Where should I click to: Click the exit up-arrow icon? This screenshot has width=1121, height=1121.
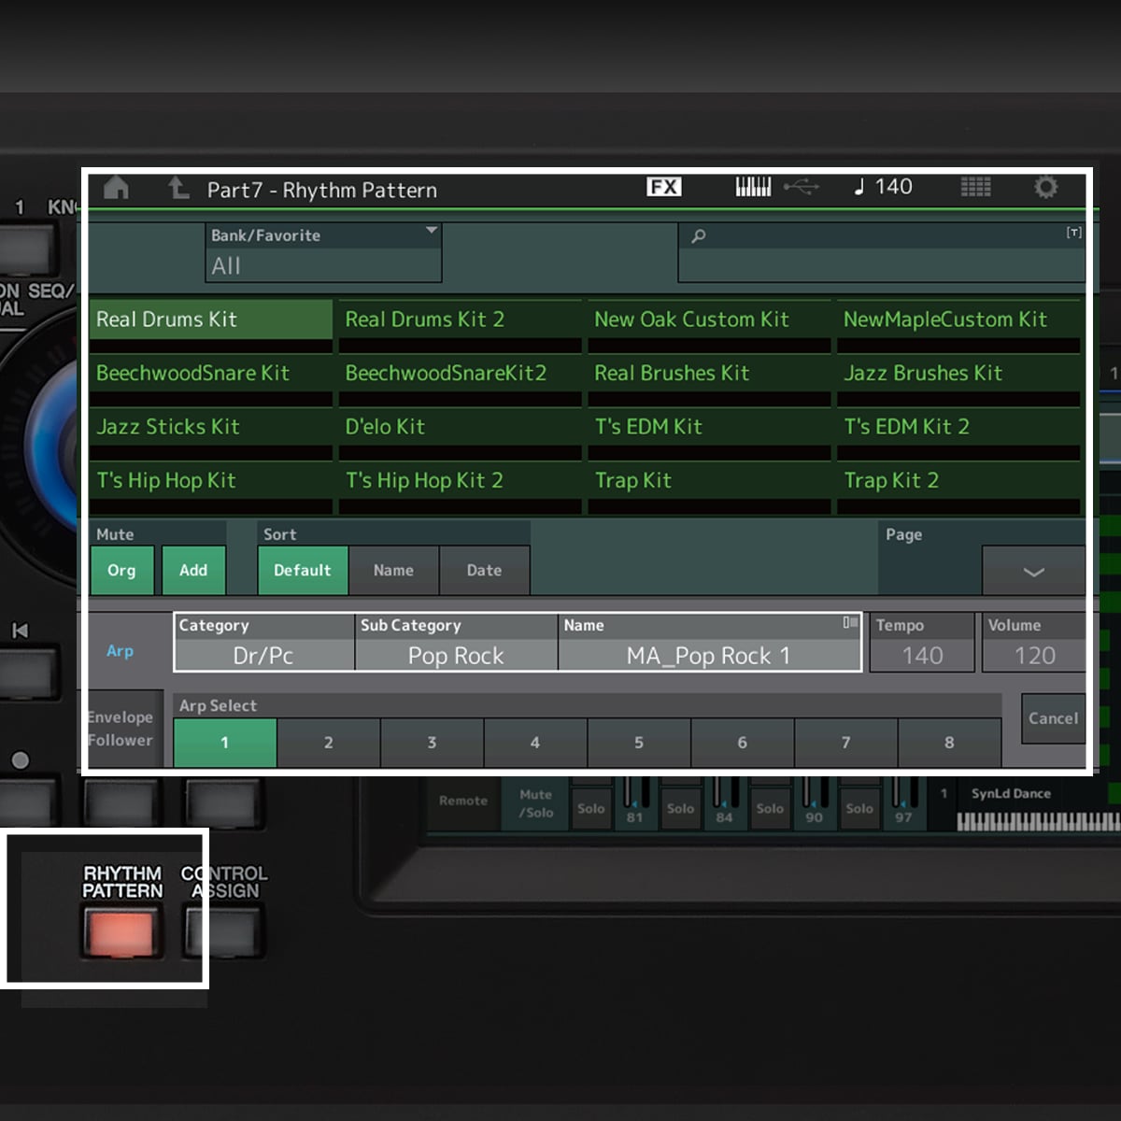(177, 189)
